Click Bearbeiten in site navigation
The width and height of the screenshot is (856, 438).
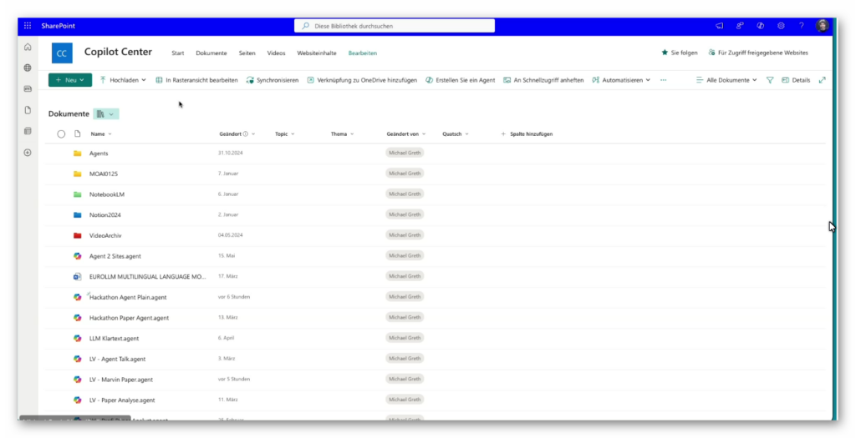pyautogui.click(x=363, y=53)
